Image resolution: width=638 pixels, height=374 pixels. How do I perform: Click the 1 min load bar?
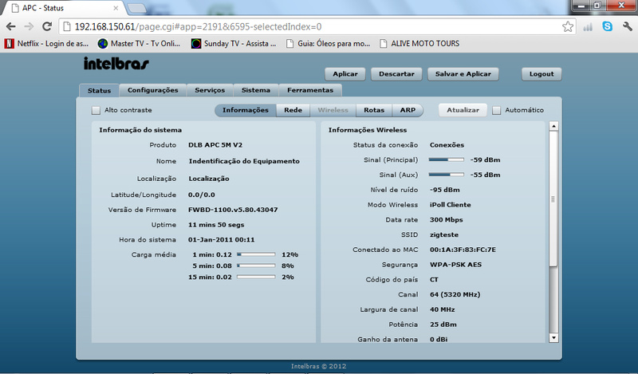pos(256,254)
